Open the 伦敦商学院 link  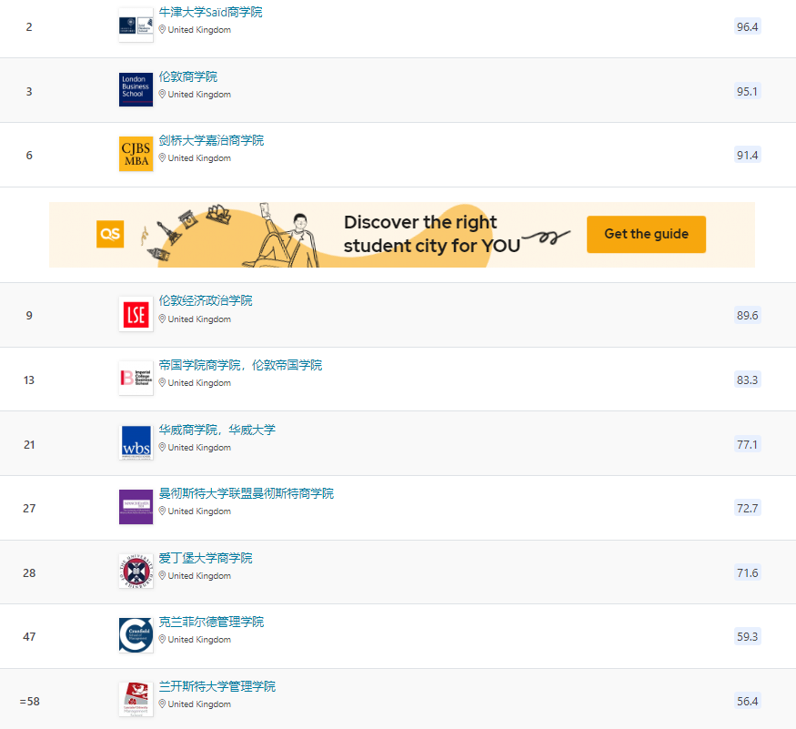(x=188, y=76)
